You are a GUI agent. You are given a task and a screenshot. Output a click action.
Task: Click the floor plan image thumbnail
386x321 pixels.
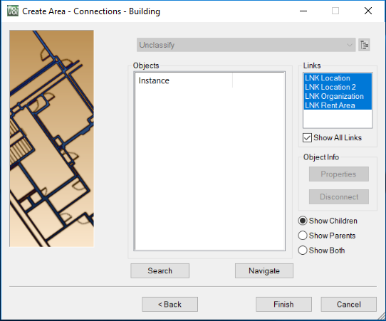[51, 139]
